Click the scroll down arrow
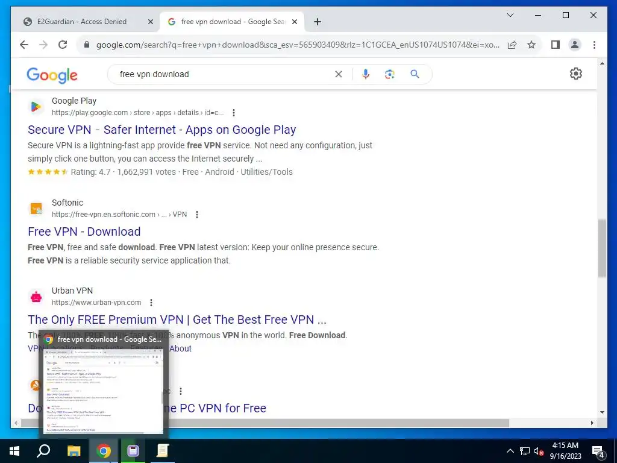The height and width of the screenshot is (463, 617). coord(602,412)
